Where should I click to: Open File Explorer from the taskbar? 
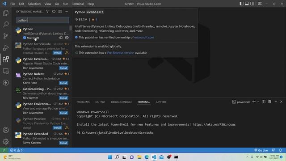point(139,157)
